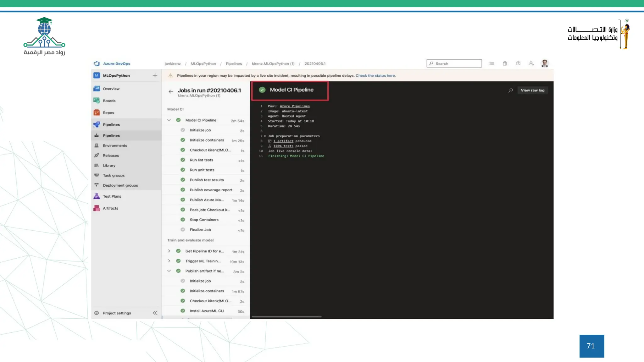Viewport: 644px width, 362px height.
Task: Expand Job preparation parameters in log
Action: [x=265, y=136]
